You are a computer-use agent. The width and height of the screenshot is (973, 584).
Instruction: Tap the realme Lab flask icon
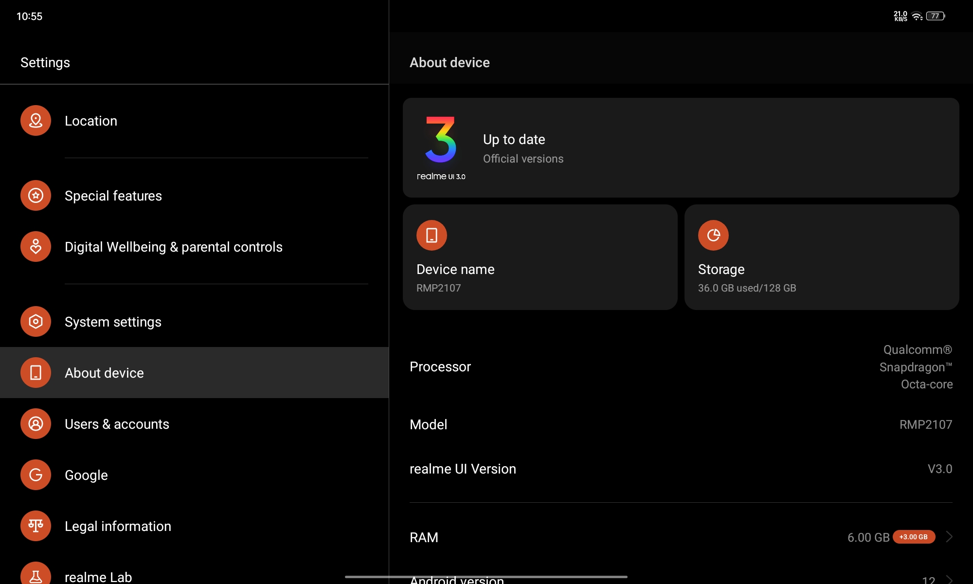[36, 573]
